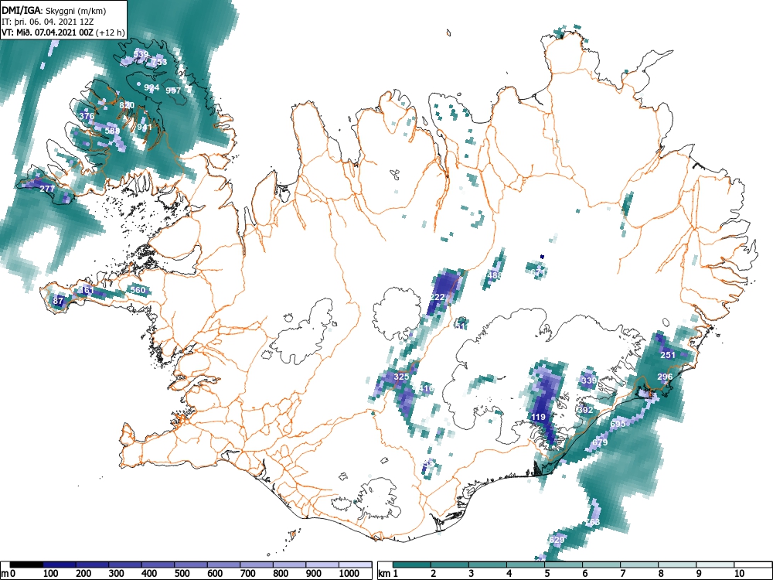The width and height of the screenshot is (773, 580).
Task: Click visibility value 941 on the map
Action: click(x=145, y=127)
